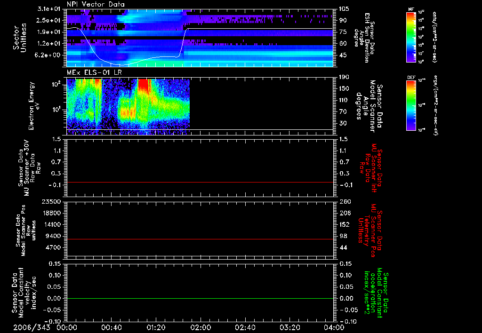
Task: Click the "9400" scanner position tick
Action: pyautogui.click(x=54, y=236)
